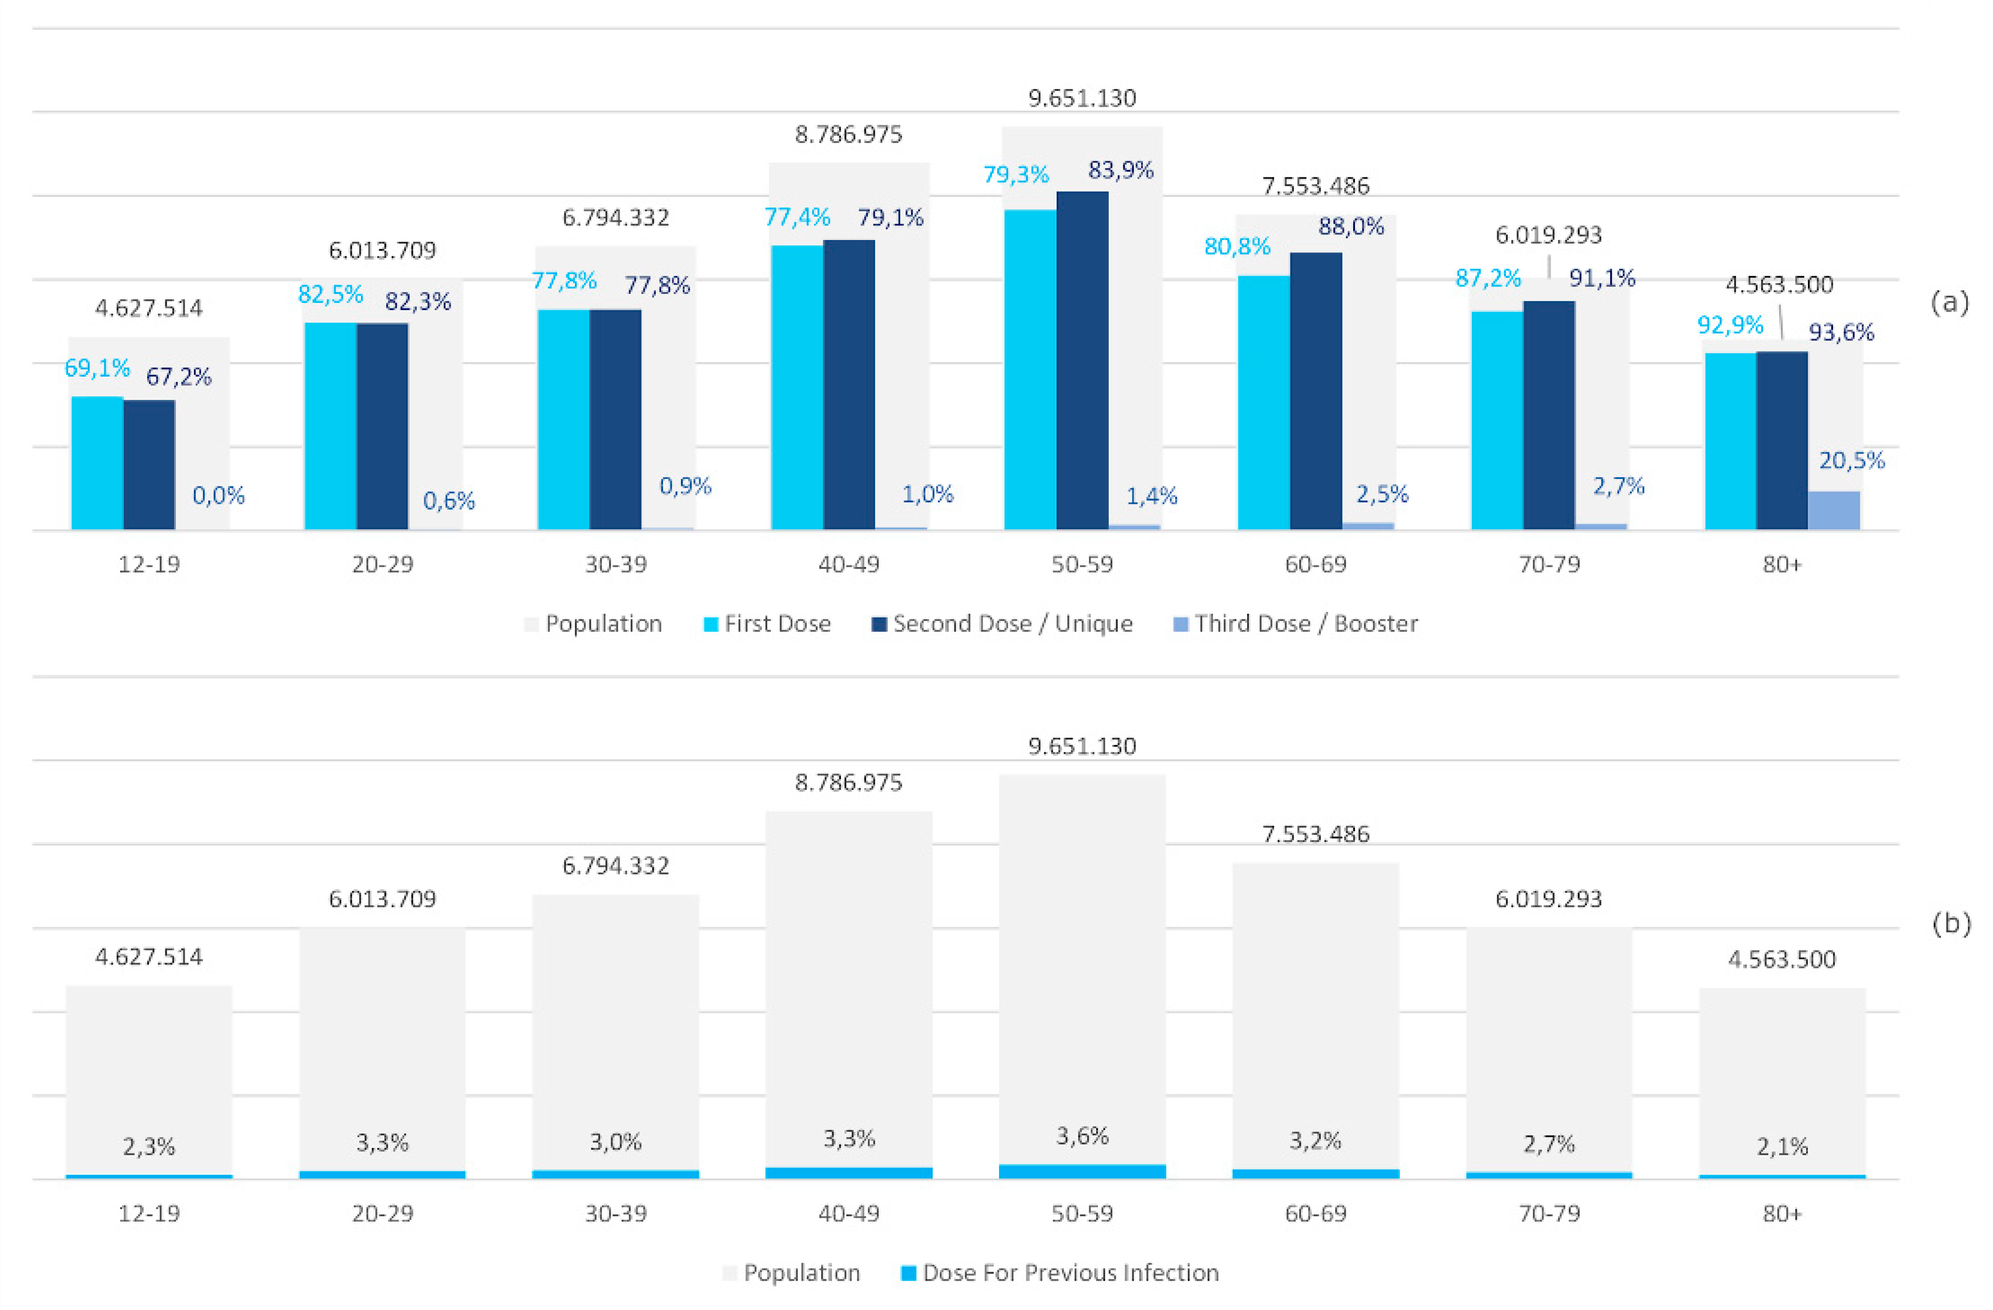Click the 3,6% label in chart (b)
Image resolution: width=1993 pixels, height=1310 pixels.
pos(1082,1136)
